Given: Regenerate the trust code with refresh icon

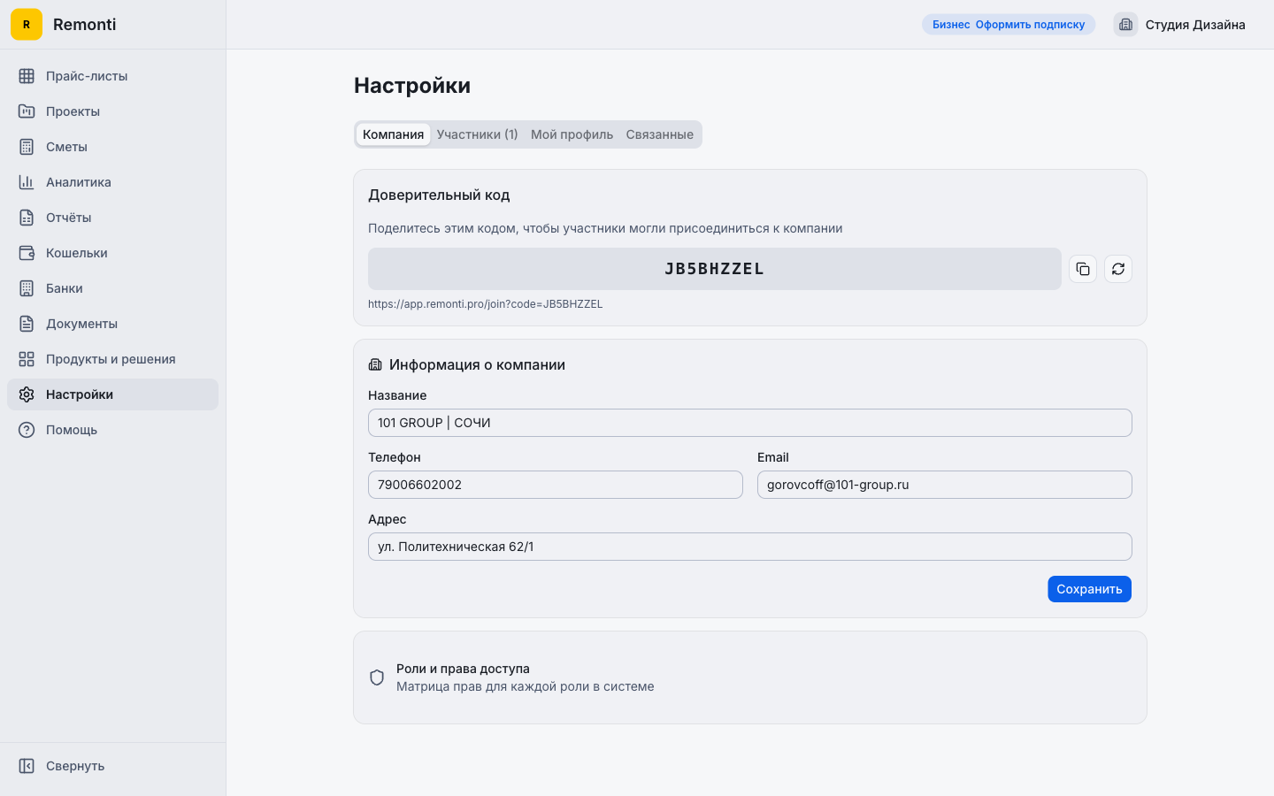Looking at the screenshot, I should coord(1118,269).
